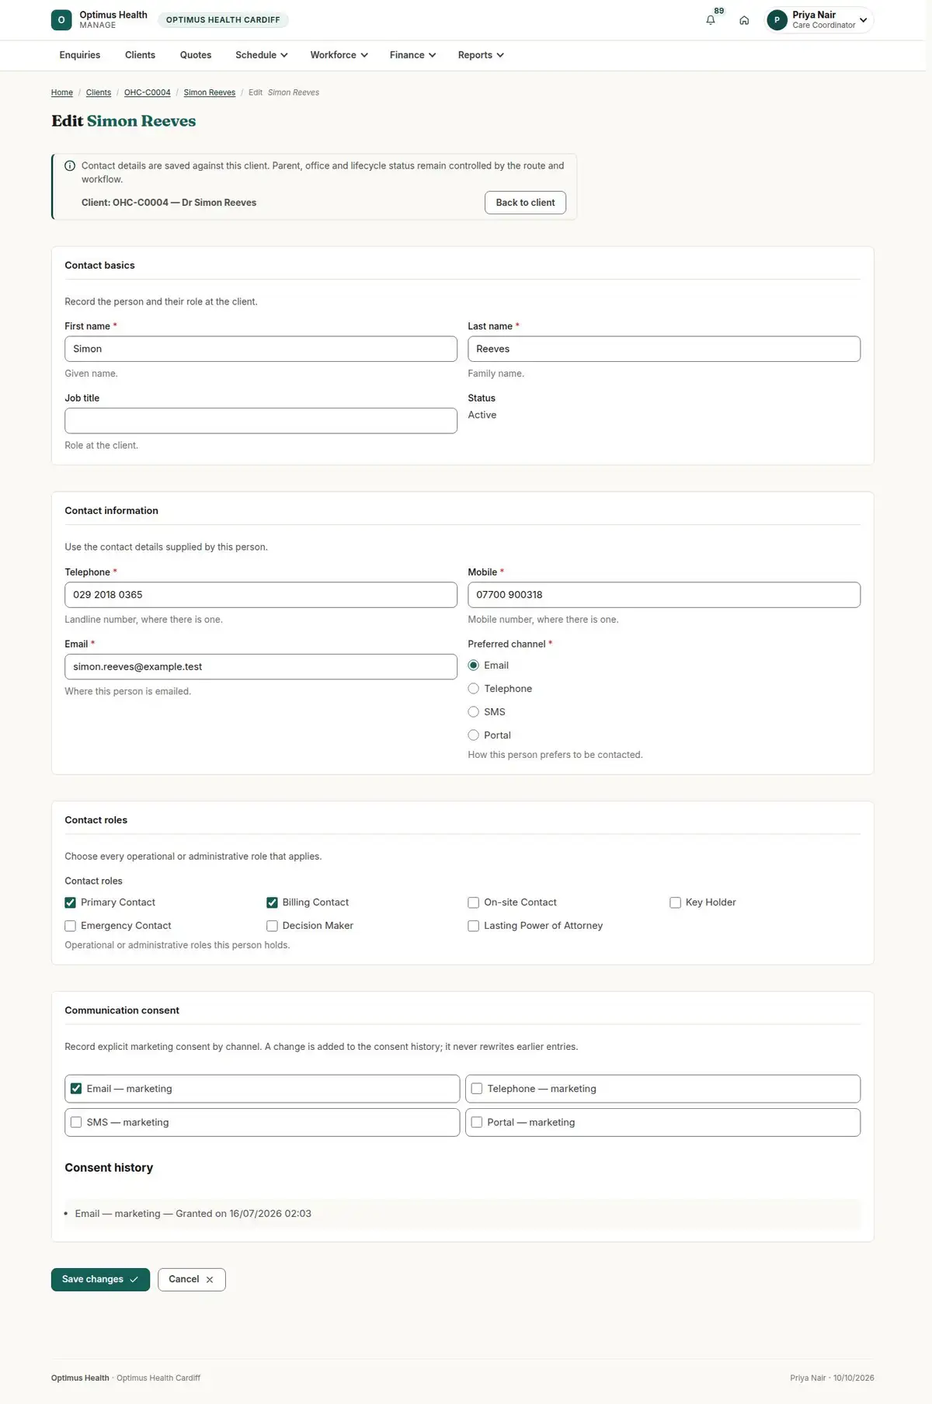Click the Mobile number field
932x1404 pixels.
pyautogui.click(x=664, y=595)
